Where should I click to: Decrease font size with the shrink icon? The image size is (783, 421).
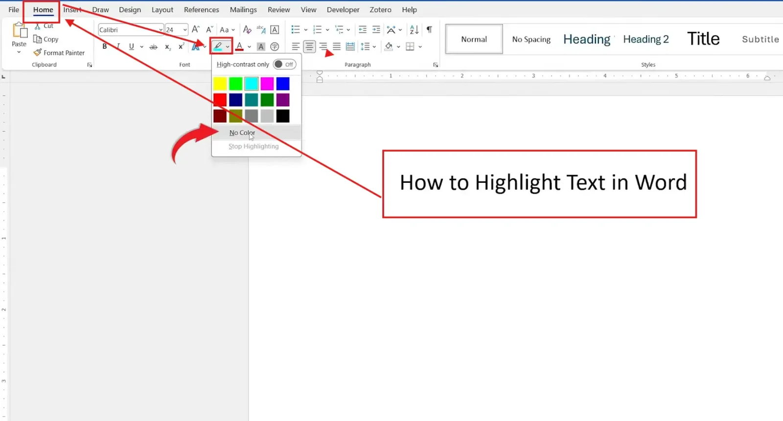(x=209, y=30)
